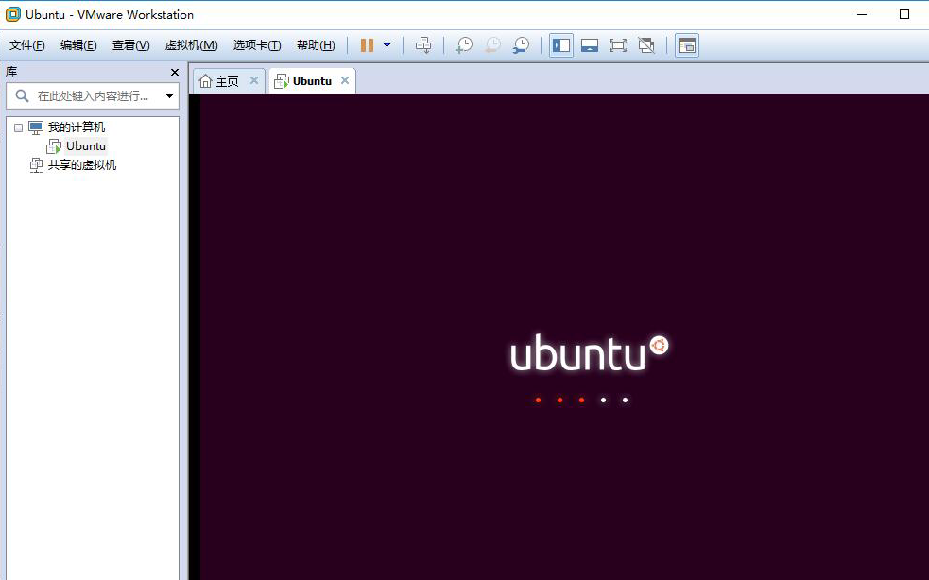929x580 pixels.
Task: Click the search magnifier icon in library
Action: [22, 96]
